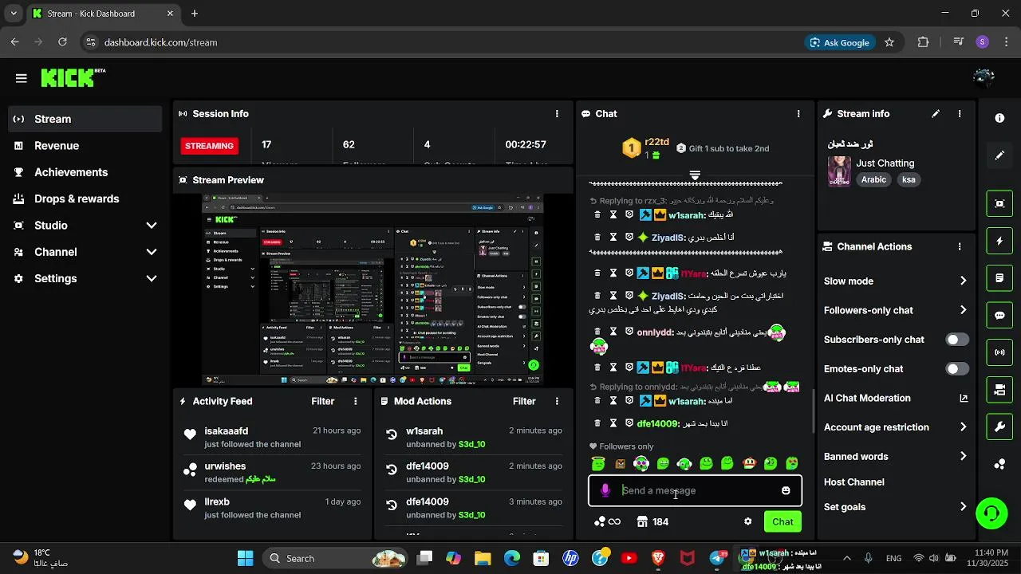Go to Stream in the sidebar
This screenshot has width=1021, height=574.
click(x=85, y=119)
